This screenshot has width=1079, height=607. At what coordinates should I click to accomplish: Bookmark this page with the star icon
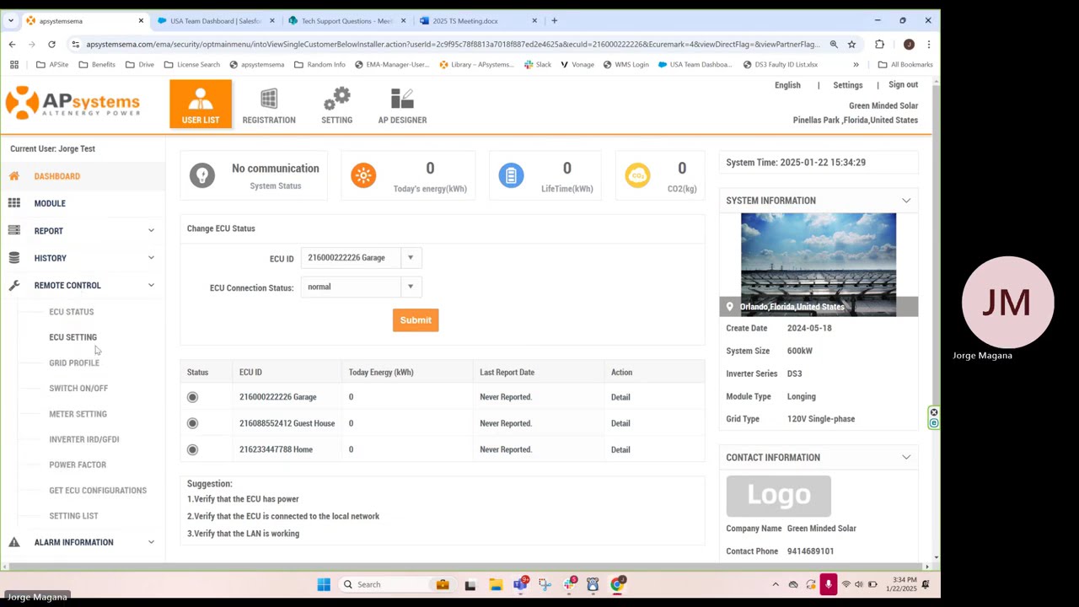(x=851, y=44)
